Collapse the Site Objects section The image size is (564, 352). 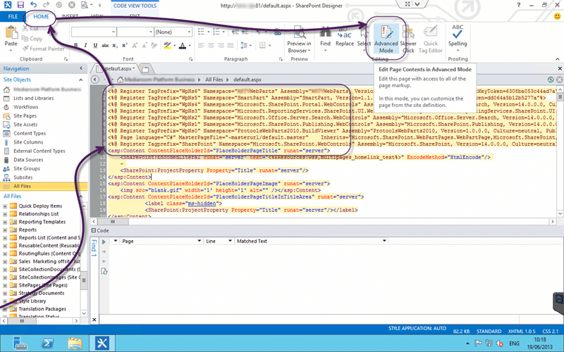point(81,80)
